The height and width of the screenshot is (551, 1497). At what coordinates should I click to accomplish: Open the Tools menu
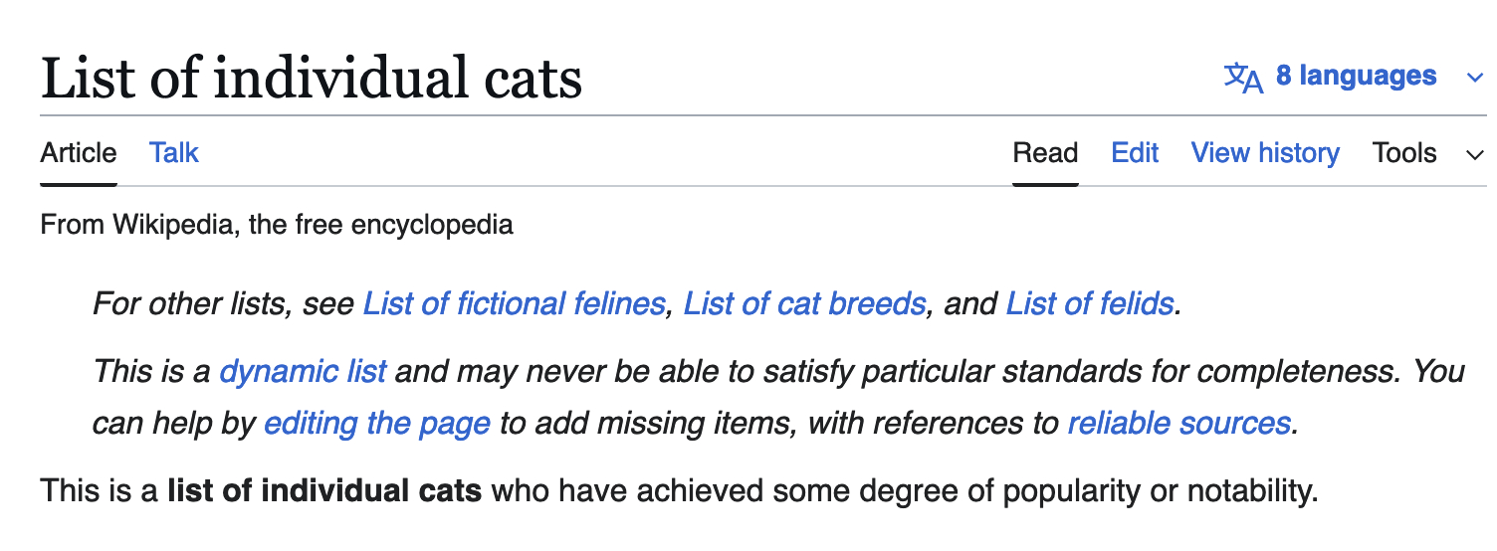(x=1404, y=153)
